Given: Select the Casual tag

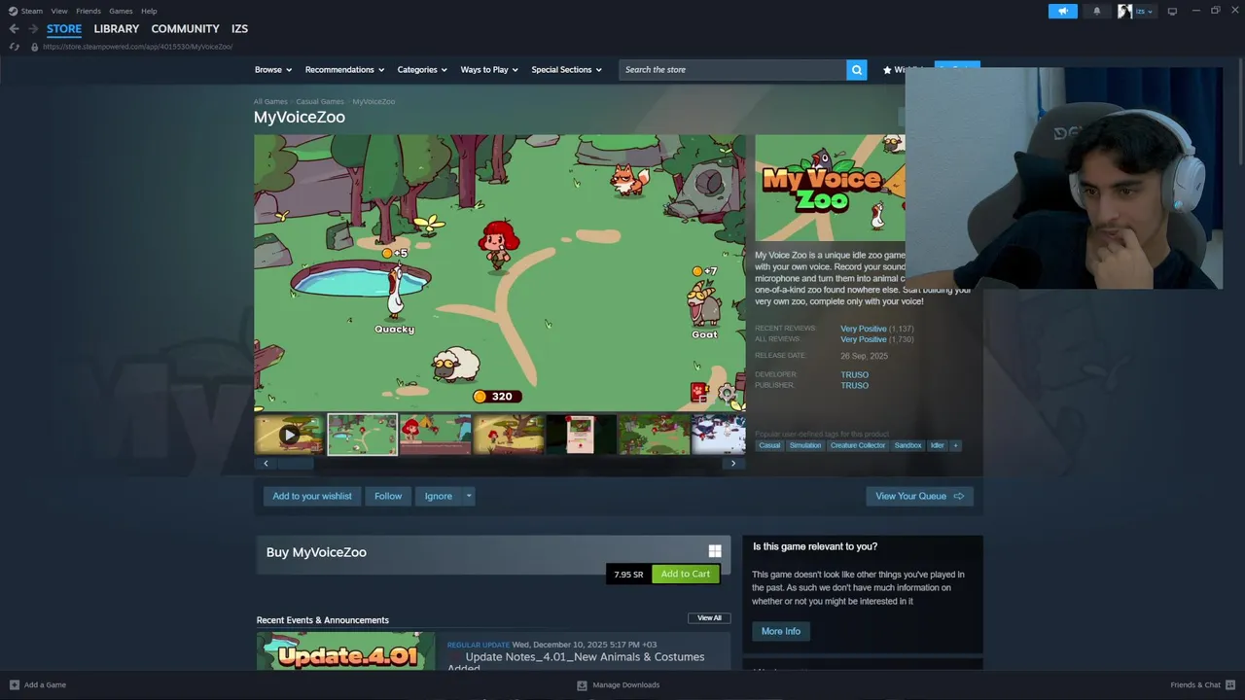Looking at the screenshot, I should pos(769,445).
